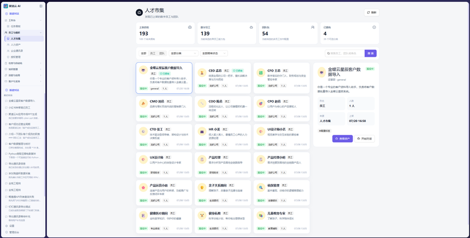The height and width of the screenshot is (238, 470).
Task: Collapse the sidebar using the top panel icon
Action: point(41,6)
